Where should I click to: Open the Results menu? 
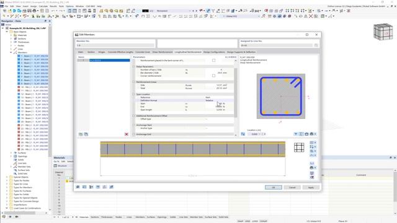click(x=53, y=6)
